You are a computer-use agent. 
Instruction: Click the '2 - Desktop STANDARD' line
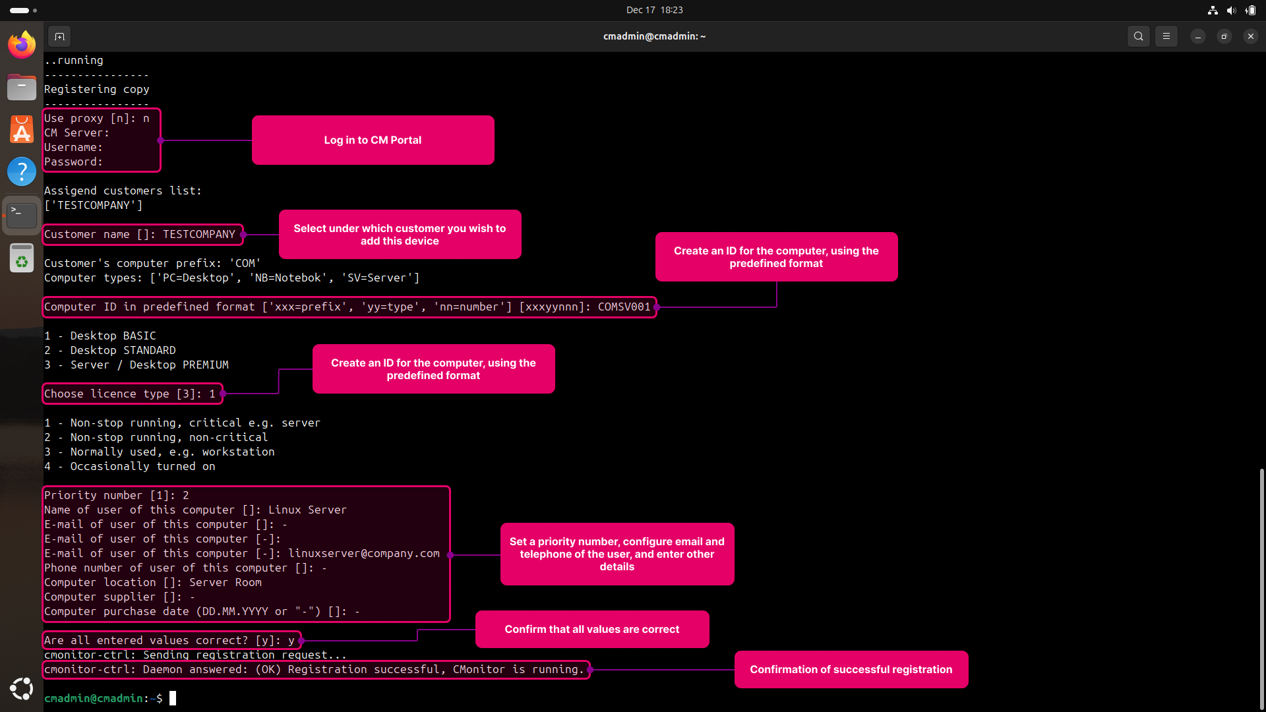click(x=110, y=350)
